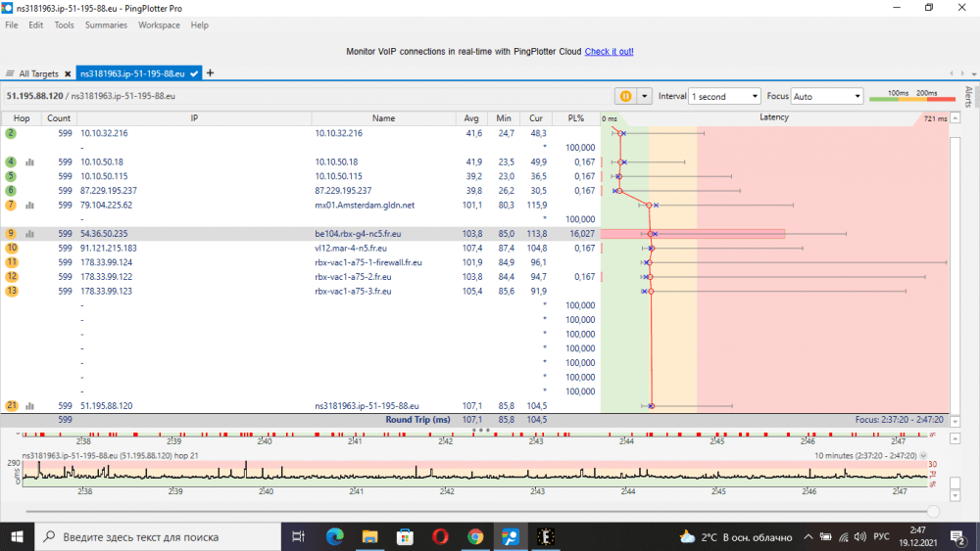Expand the 10 minutes timeline range chevron
This screenshot has width=980, height=551.
pyautogui.click(x=923, y=456)
